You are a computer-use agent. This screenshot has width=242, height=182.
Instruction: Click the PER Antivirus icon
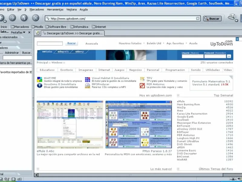pyautogui.click(x=142, y=86)
